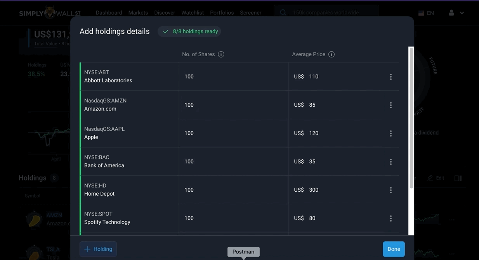Open the Portfolios nav item
The width and height of the screenshot is (479, 260).
point(222,13)
